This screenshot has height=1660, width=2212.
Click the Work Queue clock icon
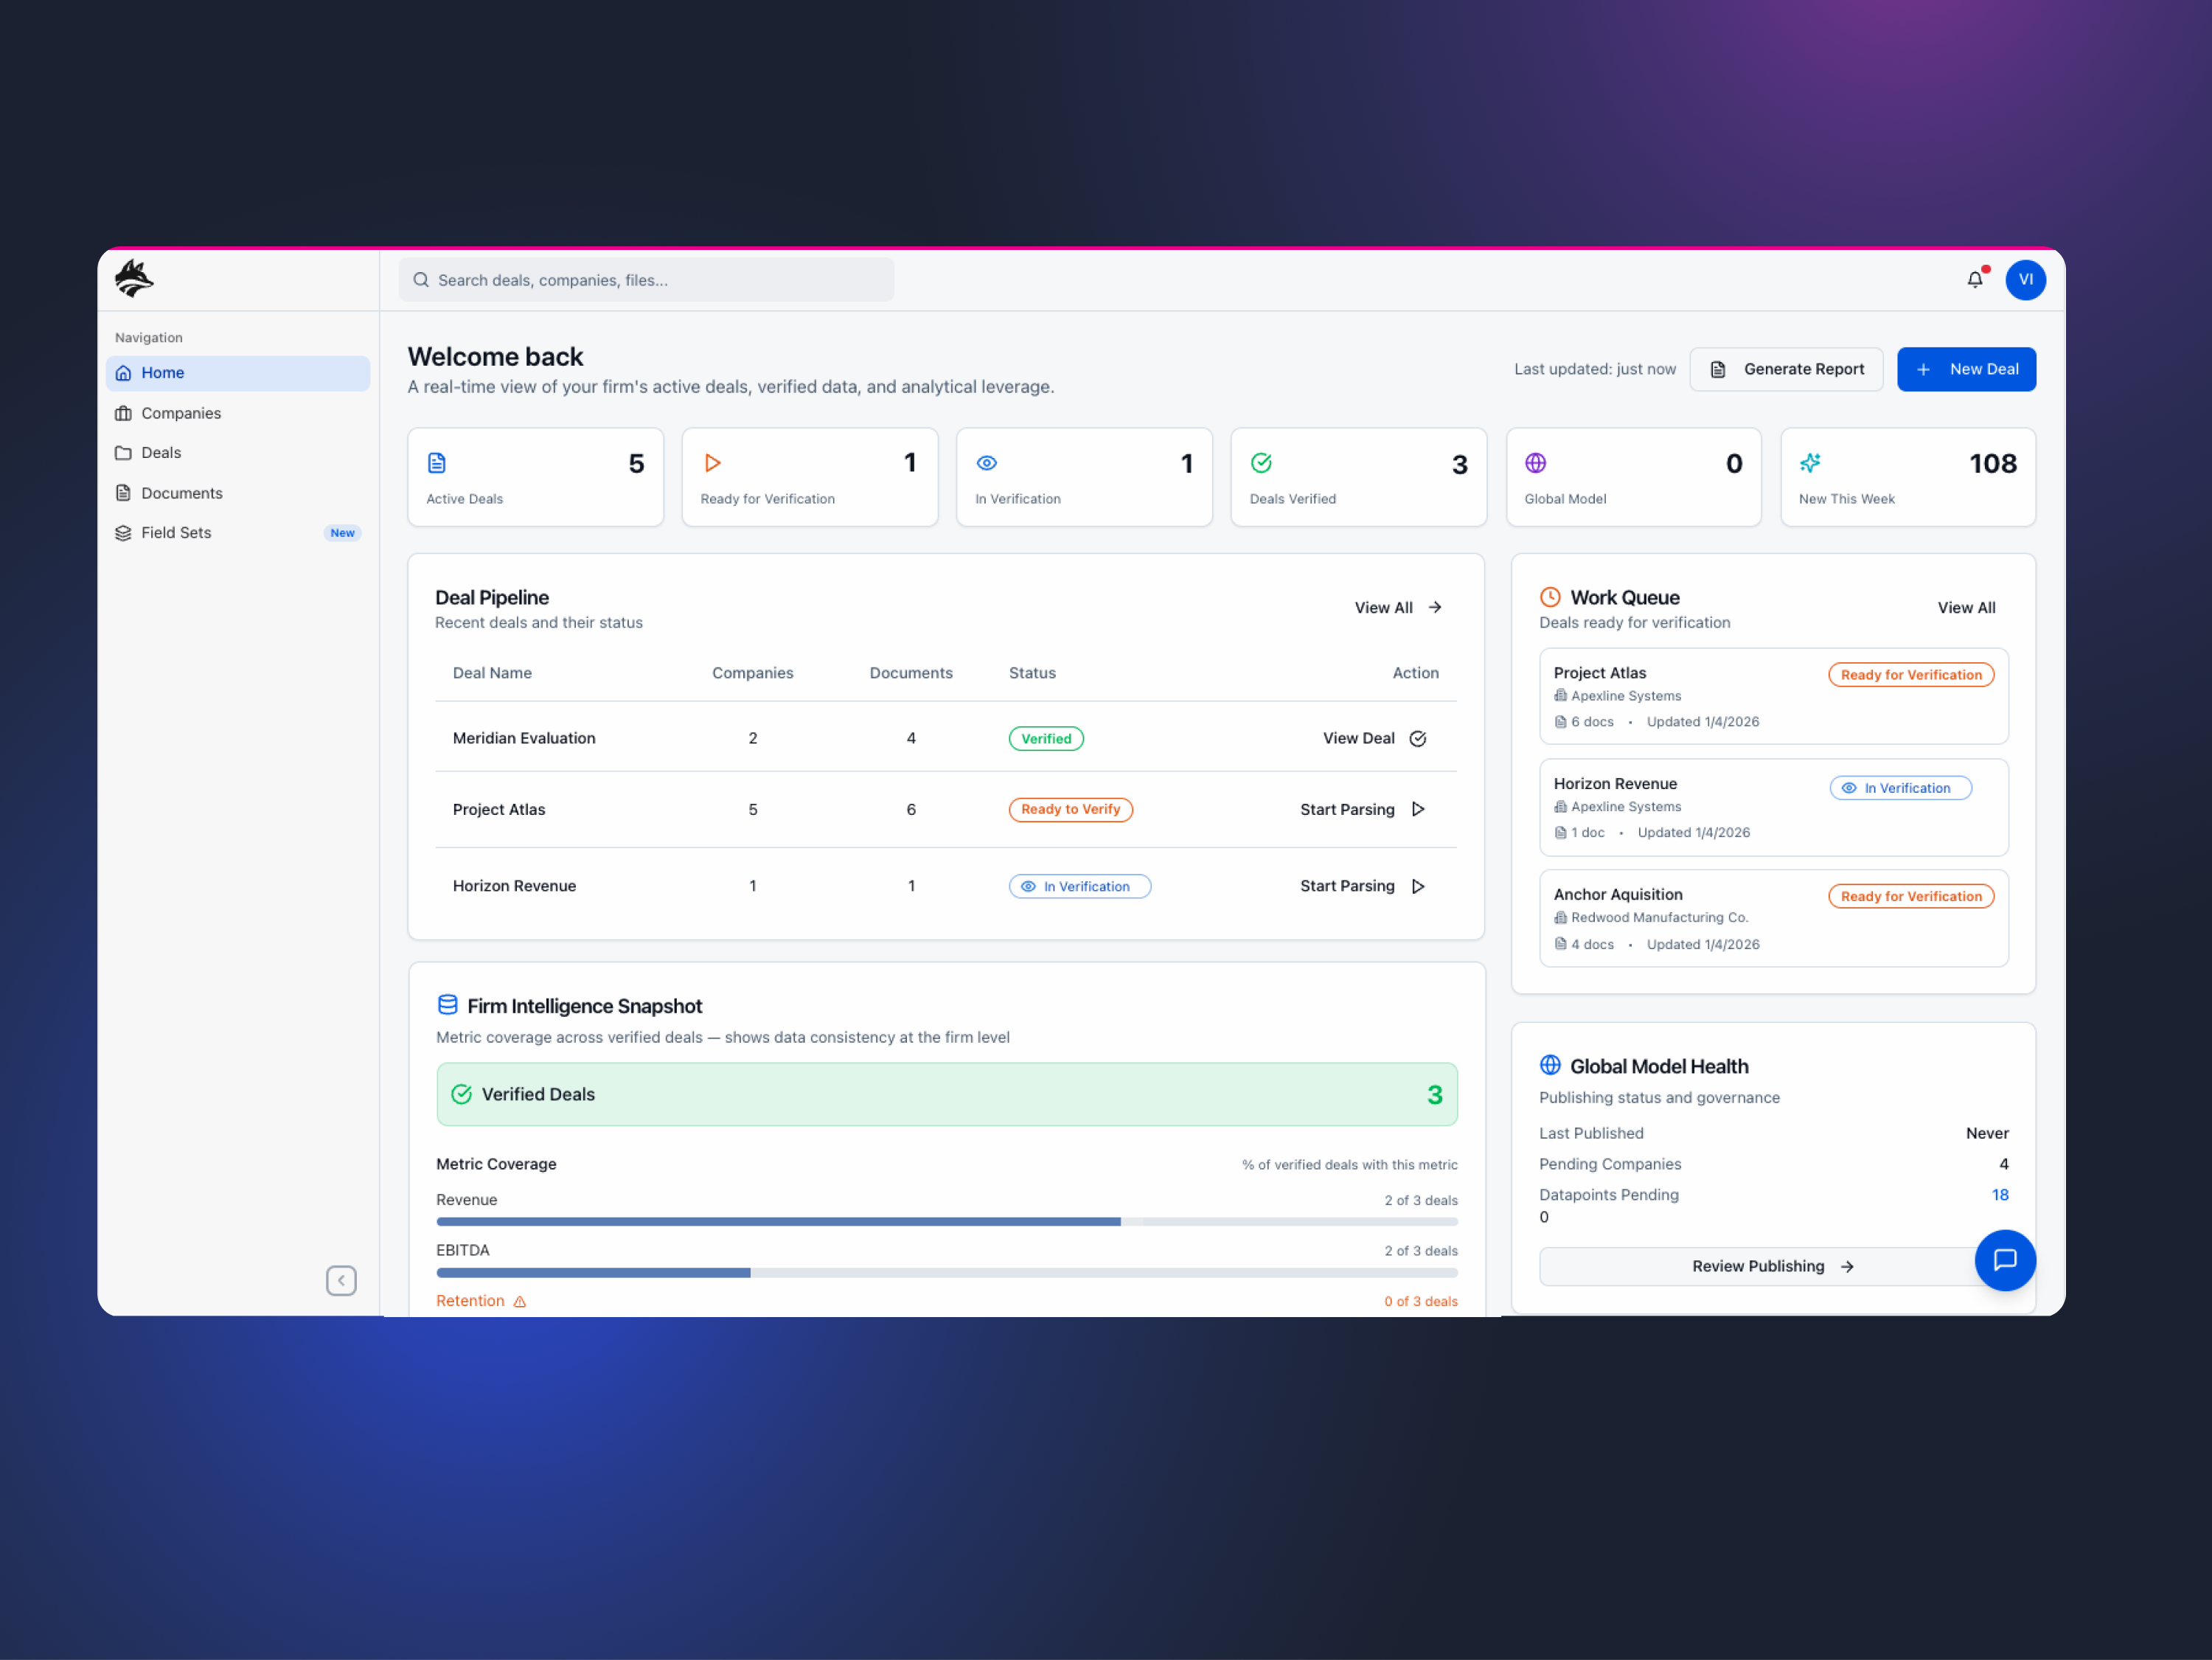(x=1550, y=597)
